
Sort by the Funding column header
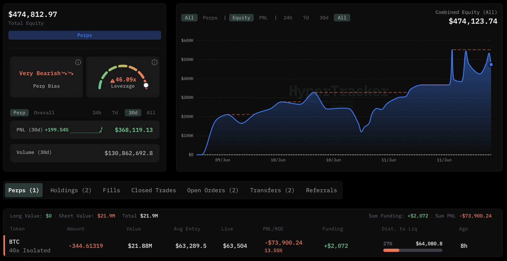(x=333, y=229)
